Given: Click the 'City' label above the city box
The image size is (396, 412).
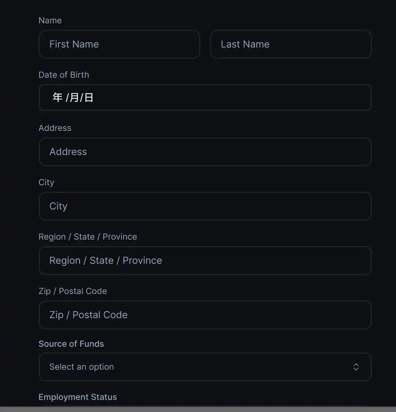Looking at the screenshot, I should click(x=46, y=182).
